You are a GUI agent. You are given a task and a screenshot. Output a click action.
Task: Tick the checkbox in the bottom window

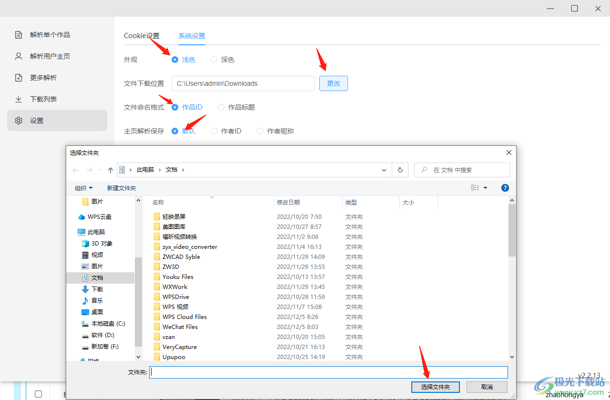(38, 394)
